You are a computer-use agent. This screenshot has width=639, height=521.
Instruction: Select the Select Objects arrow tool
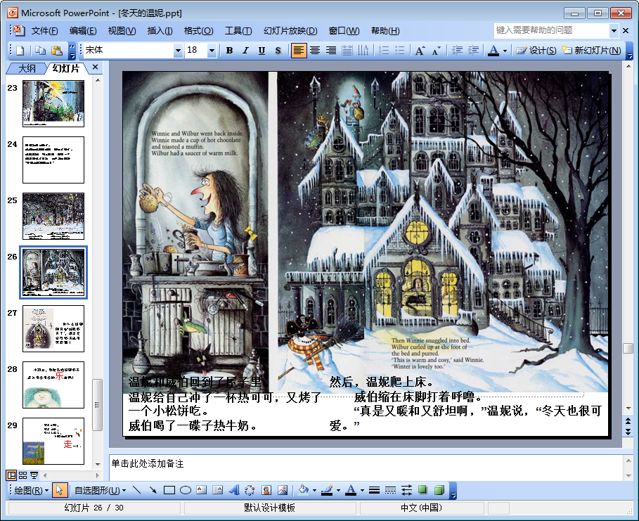[60, 491]
